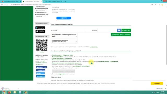Click the Chrome taskbar icon
Image resolution: width=167 pixels, height=94 pixels.
[x=4, y=92]
